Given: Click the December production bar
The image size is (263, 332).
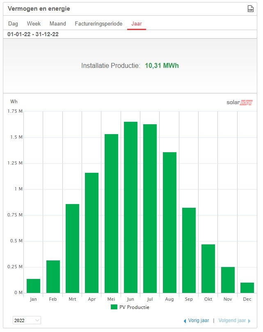Looking at the screenshot, I should pos(247,288).
